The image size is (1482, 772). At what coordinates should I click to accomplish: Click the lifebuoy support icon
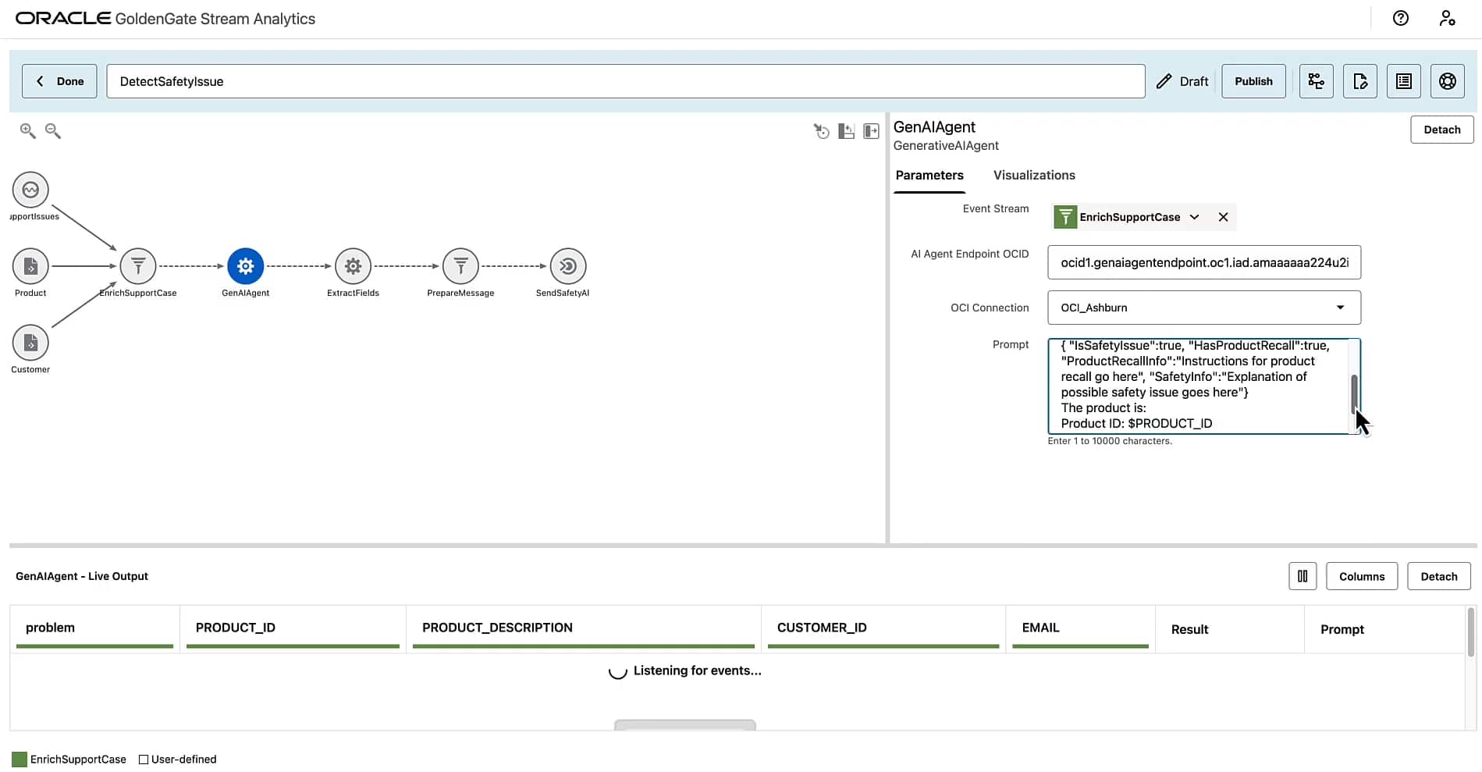1448,80
